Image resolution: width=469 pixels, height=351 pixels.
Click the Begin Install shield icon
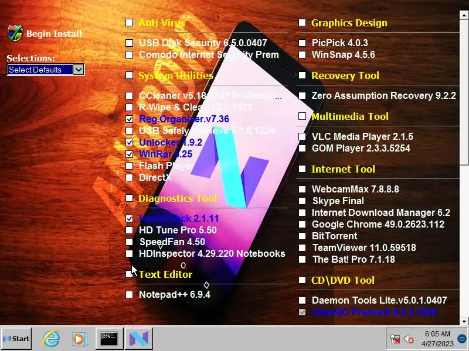tap(15, 33)
